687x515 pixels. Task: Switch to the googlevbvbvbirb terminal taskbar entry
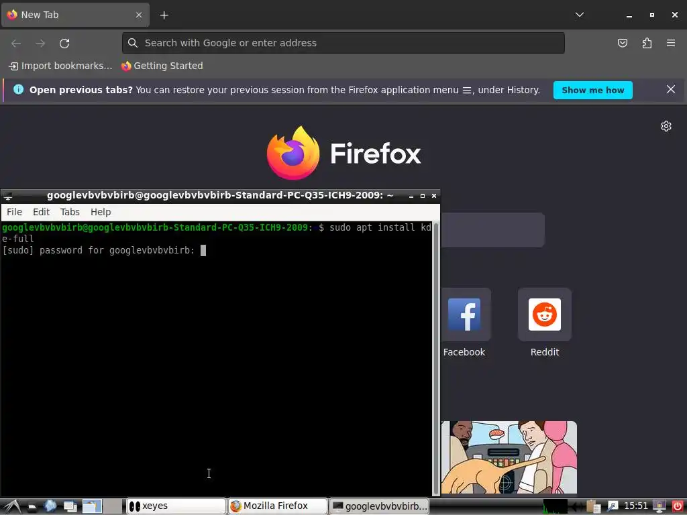(x=378, y=506)
